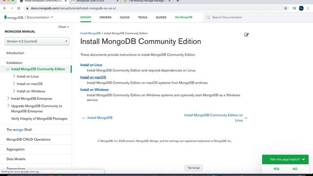This screenshot has width=313, height=176.
Task: Open the Chrome three-dot menu
Action: [x=308, y=8]
